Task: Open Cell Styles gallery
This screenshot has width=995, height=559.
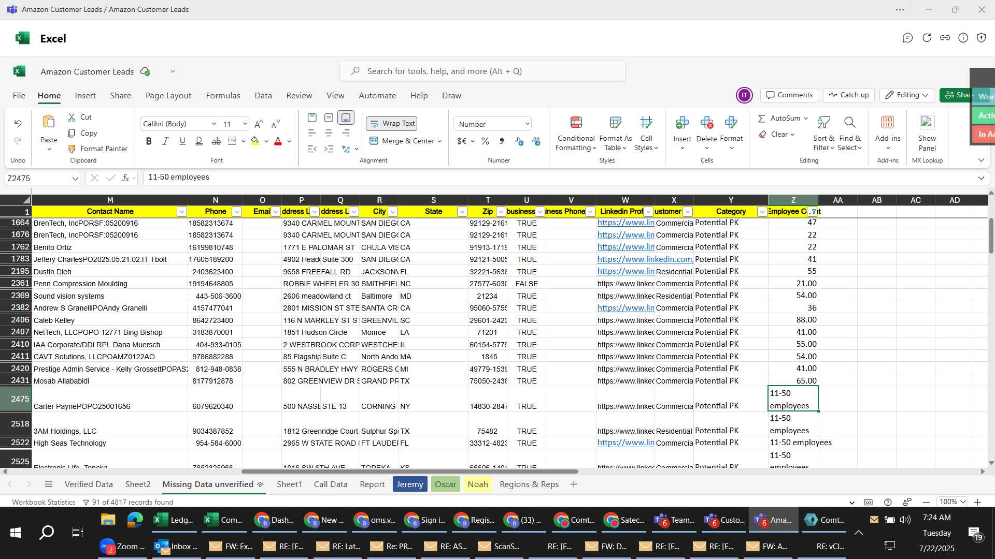Action: (x=646, y=134)
